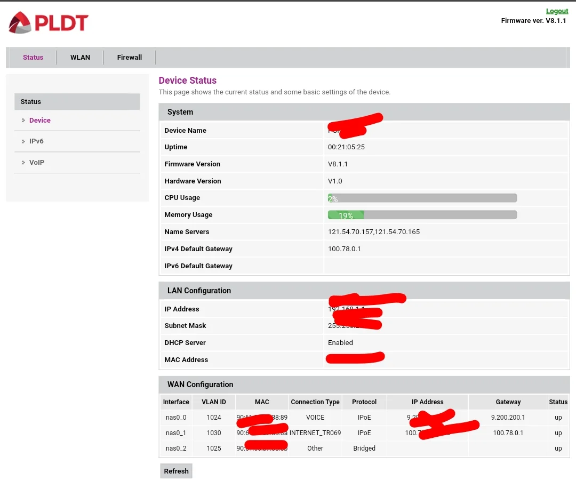Open the VoIP sidebar item
Image resolution: width=576 pixels, height=497 pixels.
[x=37, y=162]
